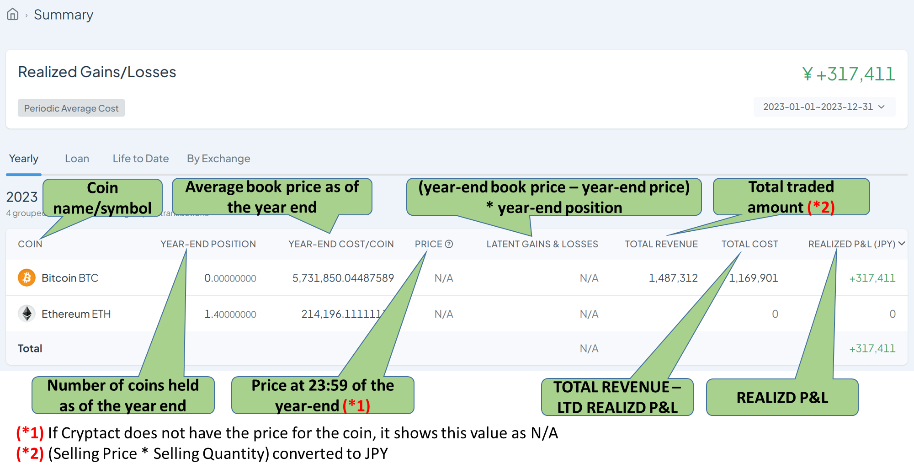
Task: Click the PRICE help question-mark icon
Action: point(449,244)
